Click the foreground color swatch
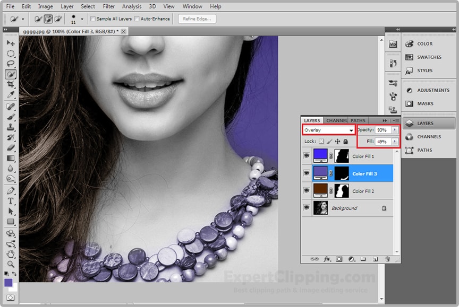The height and width of the screenshot is (307, 459). [x=8, y=283]
